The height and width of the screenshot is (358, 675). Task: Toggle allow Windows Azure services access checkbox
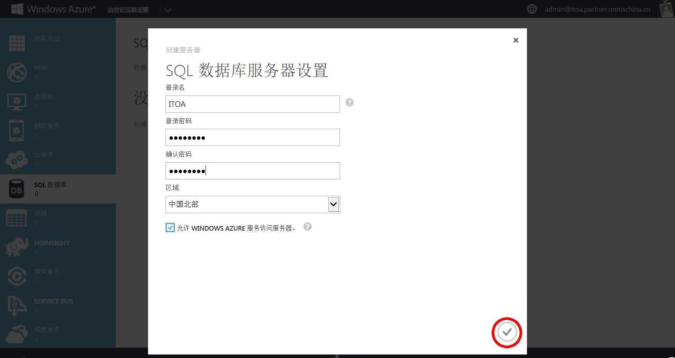[170, 228]
